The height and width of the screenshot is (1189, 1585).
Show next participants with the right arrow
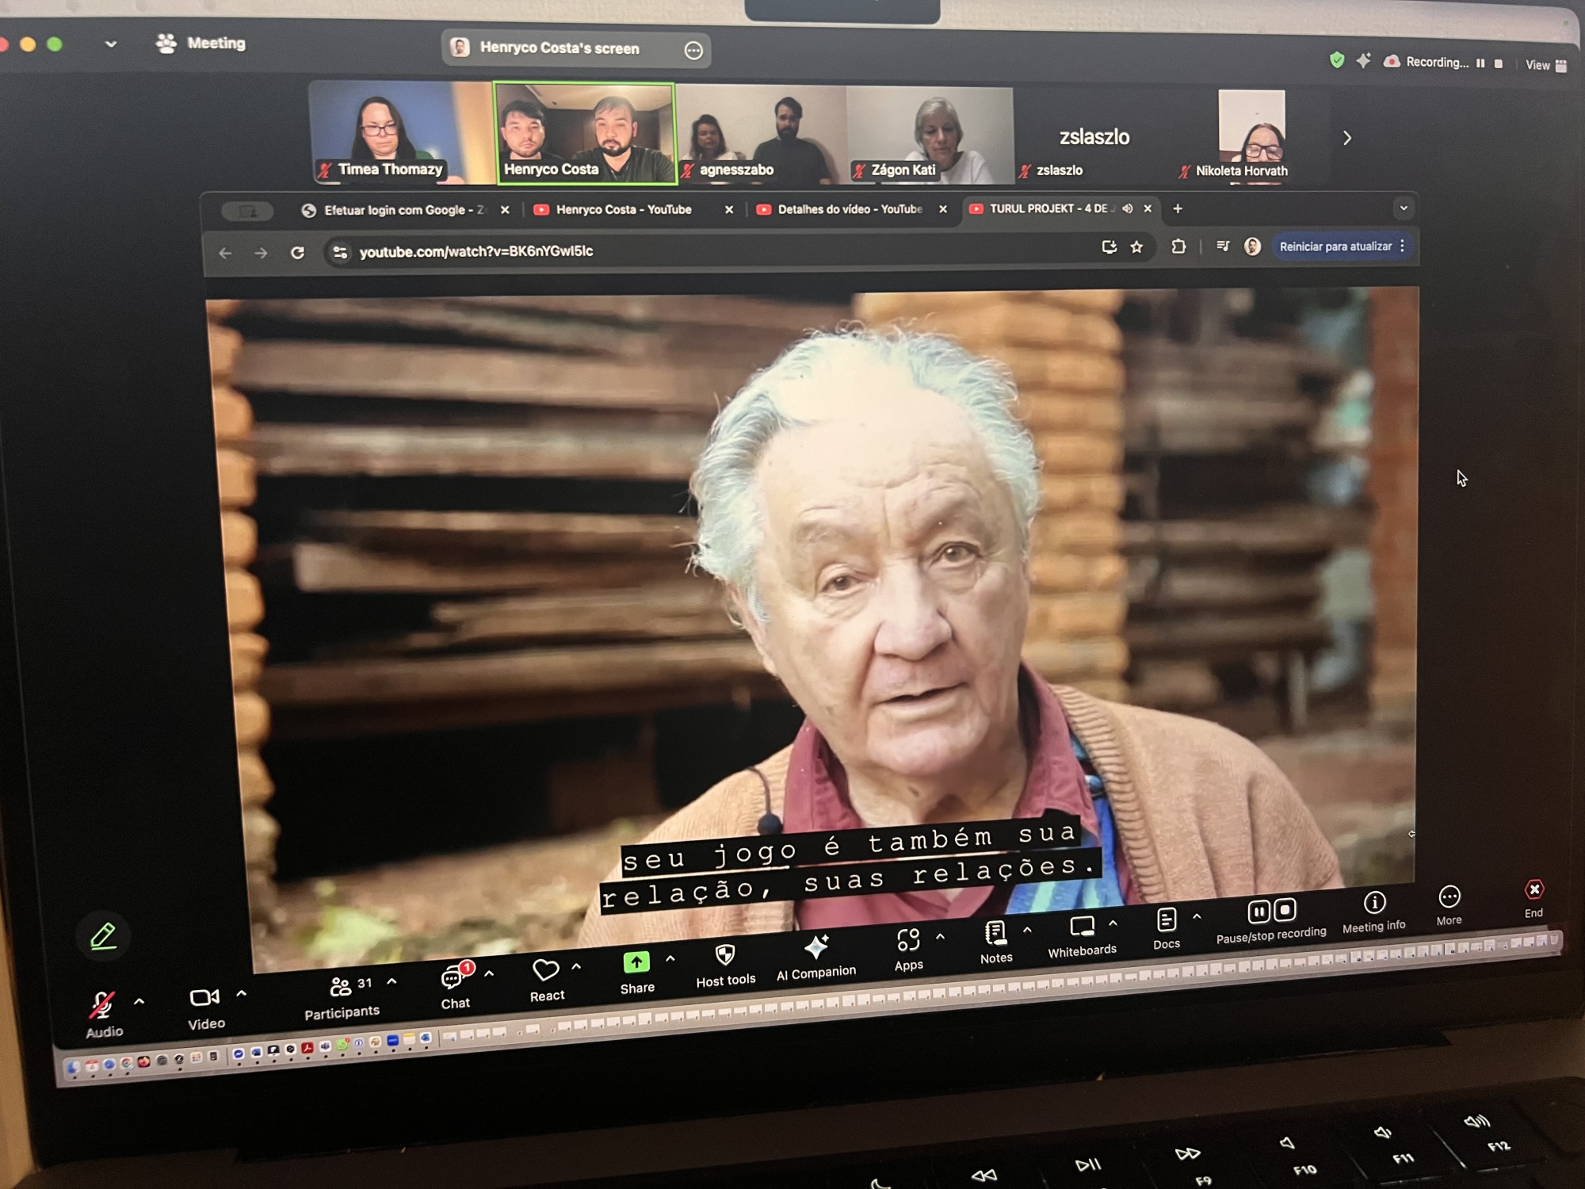click(1347, 138)
